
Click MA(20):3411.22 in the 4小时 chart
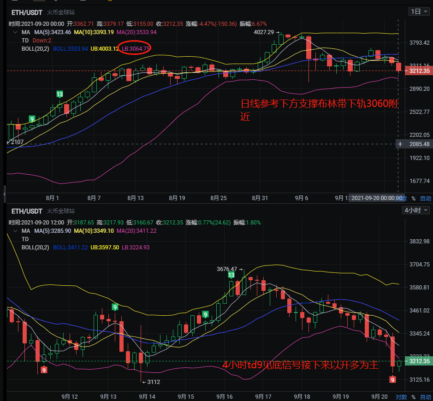pyautogui.click(x=136, y=231)
